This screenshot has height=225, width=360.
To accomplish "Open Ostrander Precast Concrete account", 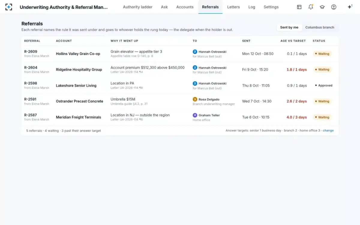I will click(x=79, y=101).
